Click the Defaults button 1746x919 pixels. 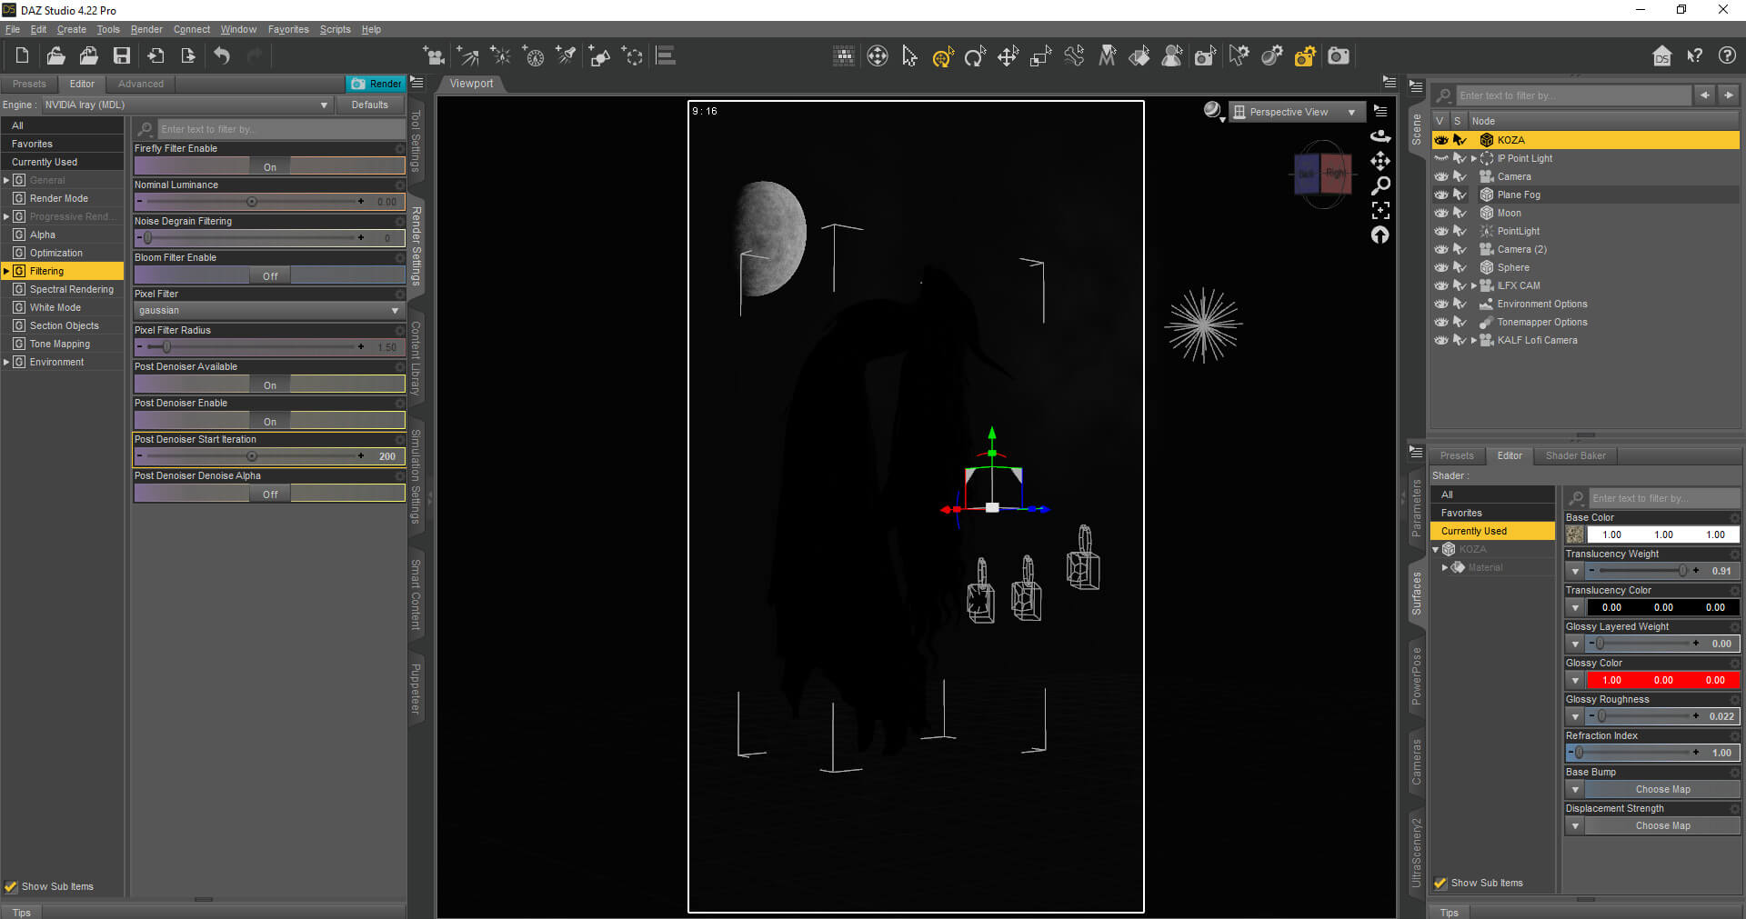click(x=370, y=105)
